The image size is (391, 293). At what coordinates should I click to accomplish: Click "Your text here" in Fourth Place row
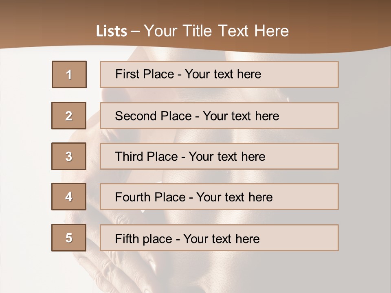tap(234, 197)
